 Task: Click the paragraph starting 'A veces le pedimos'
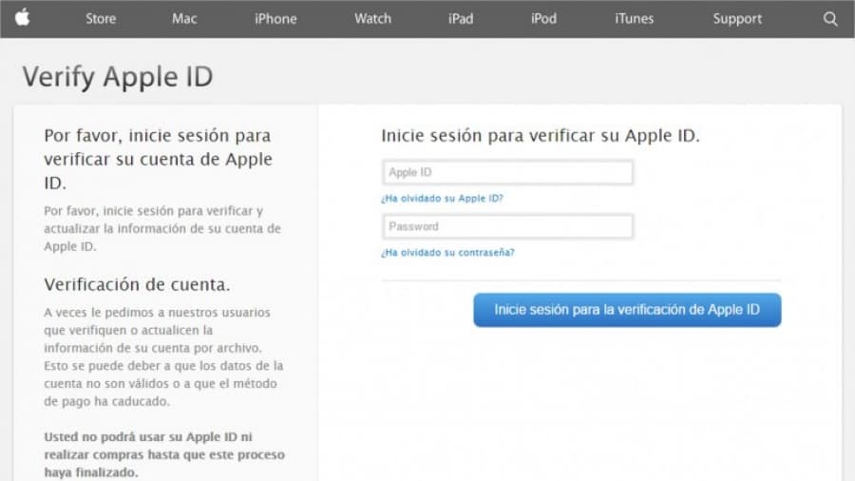163,356
